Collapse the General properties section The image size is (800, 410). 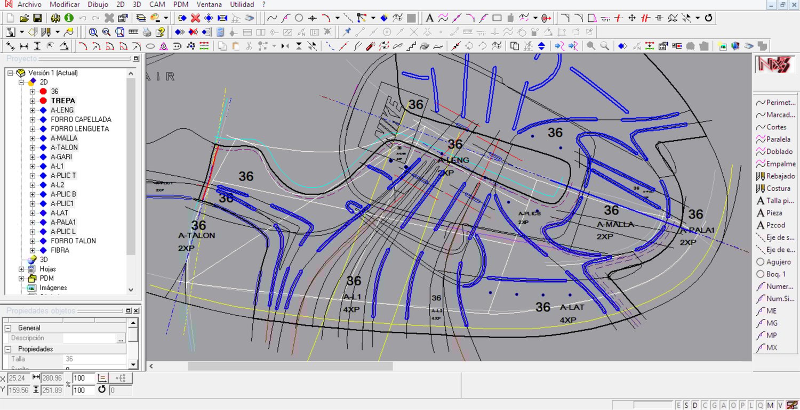(9, 328)
